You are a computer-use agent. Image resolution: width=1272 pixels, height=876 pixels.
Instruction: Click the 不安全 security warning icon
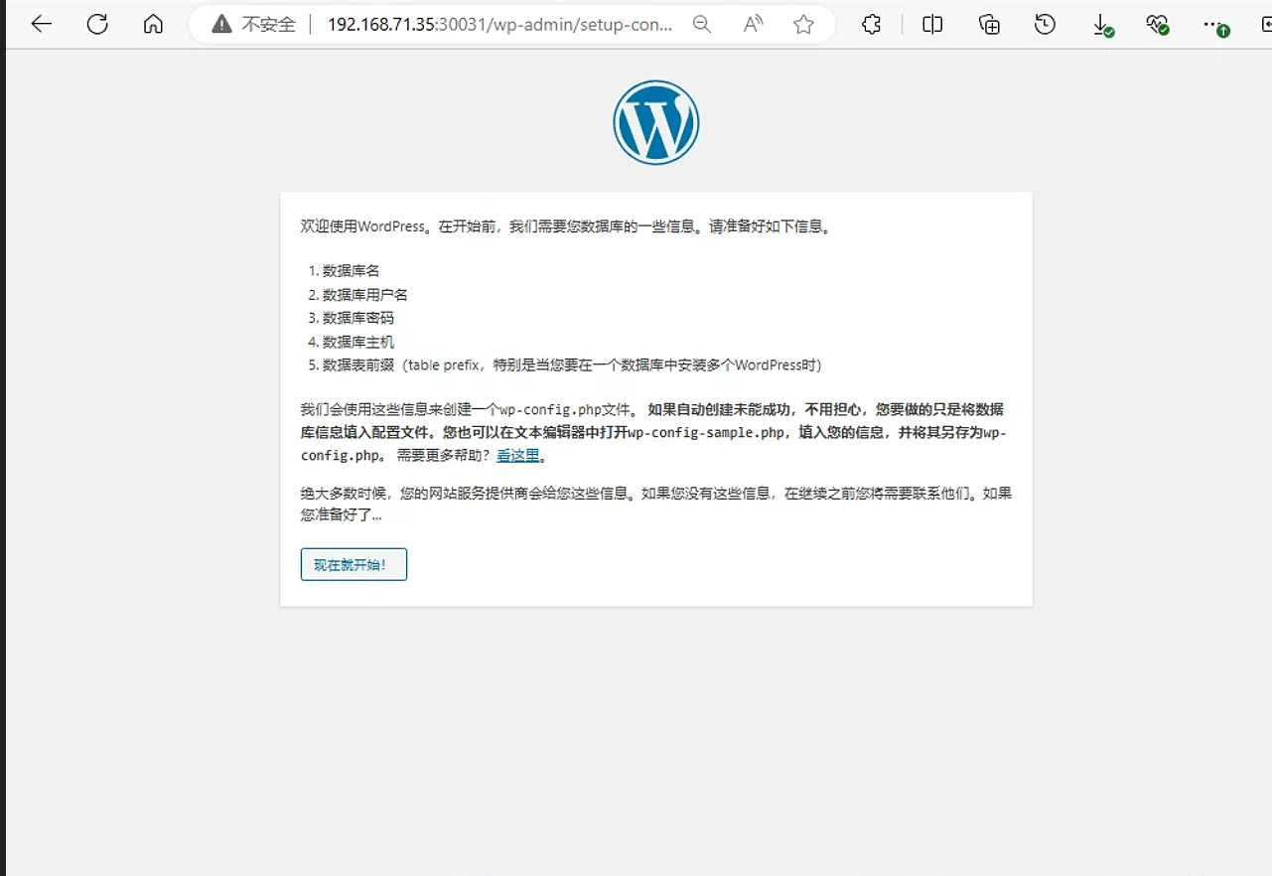tap(221, 25)
